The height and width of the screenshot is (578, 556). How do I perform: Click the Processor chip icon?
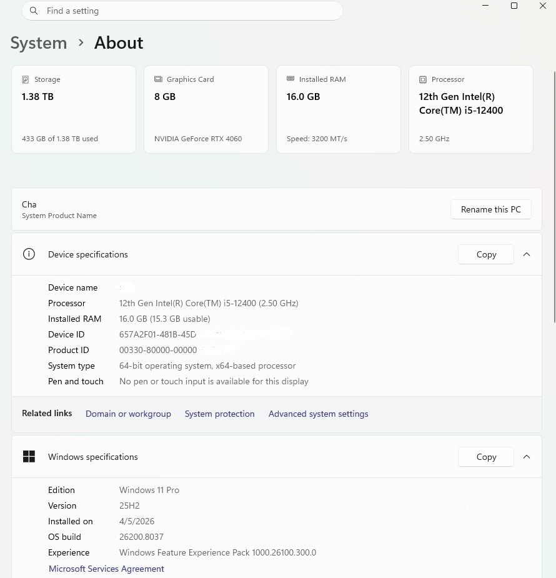(x=423, y=79)
